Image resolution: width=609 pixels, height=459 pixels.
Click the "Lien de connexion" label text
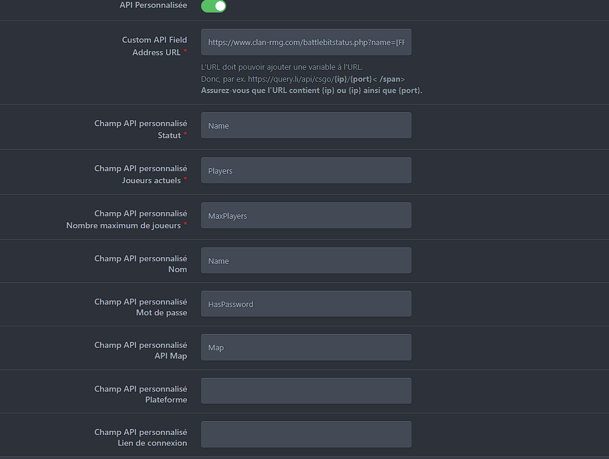[x=152, y=443]
